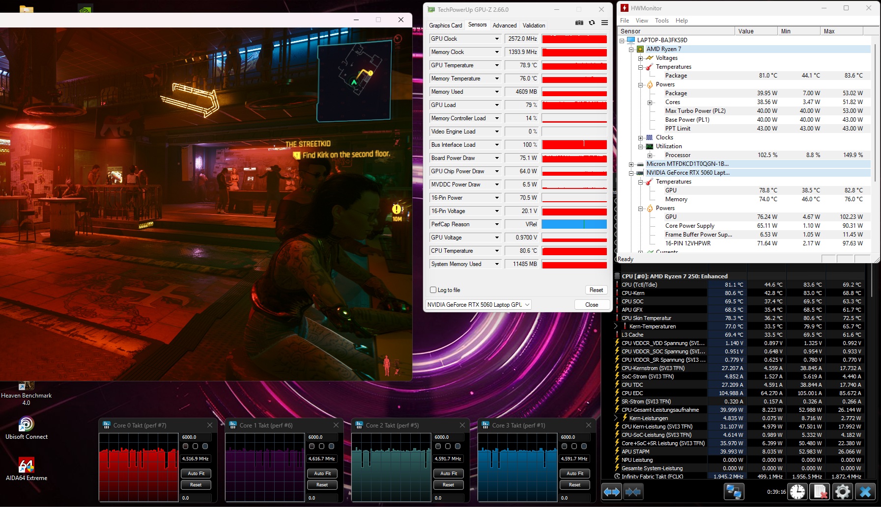
Task: Open the Help menu in HWMonitor
Action: click(682, 21)
